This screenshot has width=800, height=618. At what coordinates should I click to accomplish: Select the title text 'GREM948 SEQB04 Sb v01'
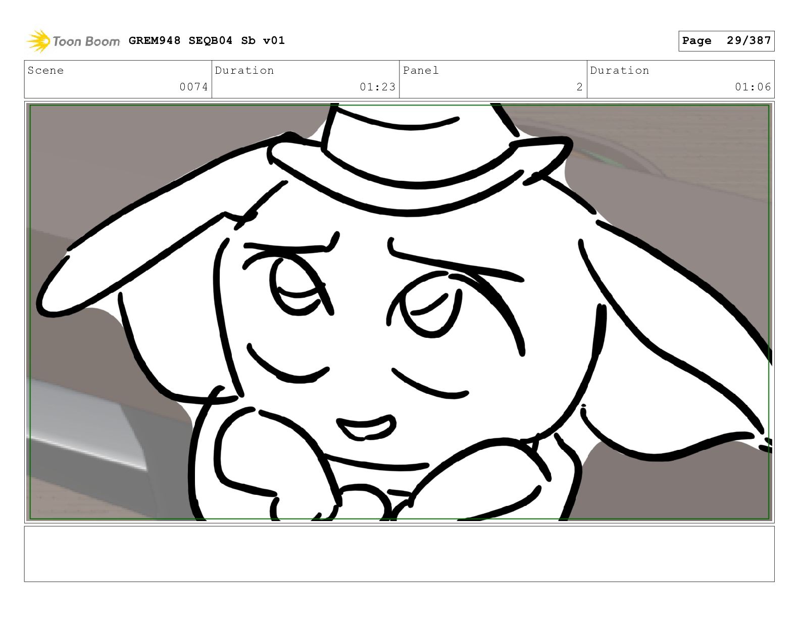pyautogui.click(x=207, y=40)
